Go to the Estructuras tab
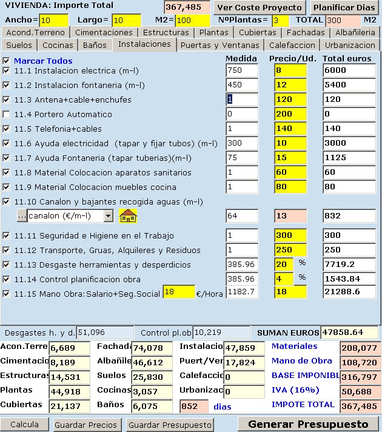382x432 pixels. [x=166, y=33]
